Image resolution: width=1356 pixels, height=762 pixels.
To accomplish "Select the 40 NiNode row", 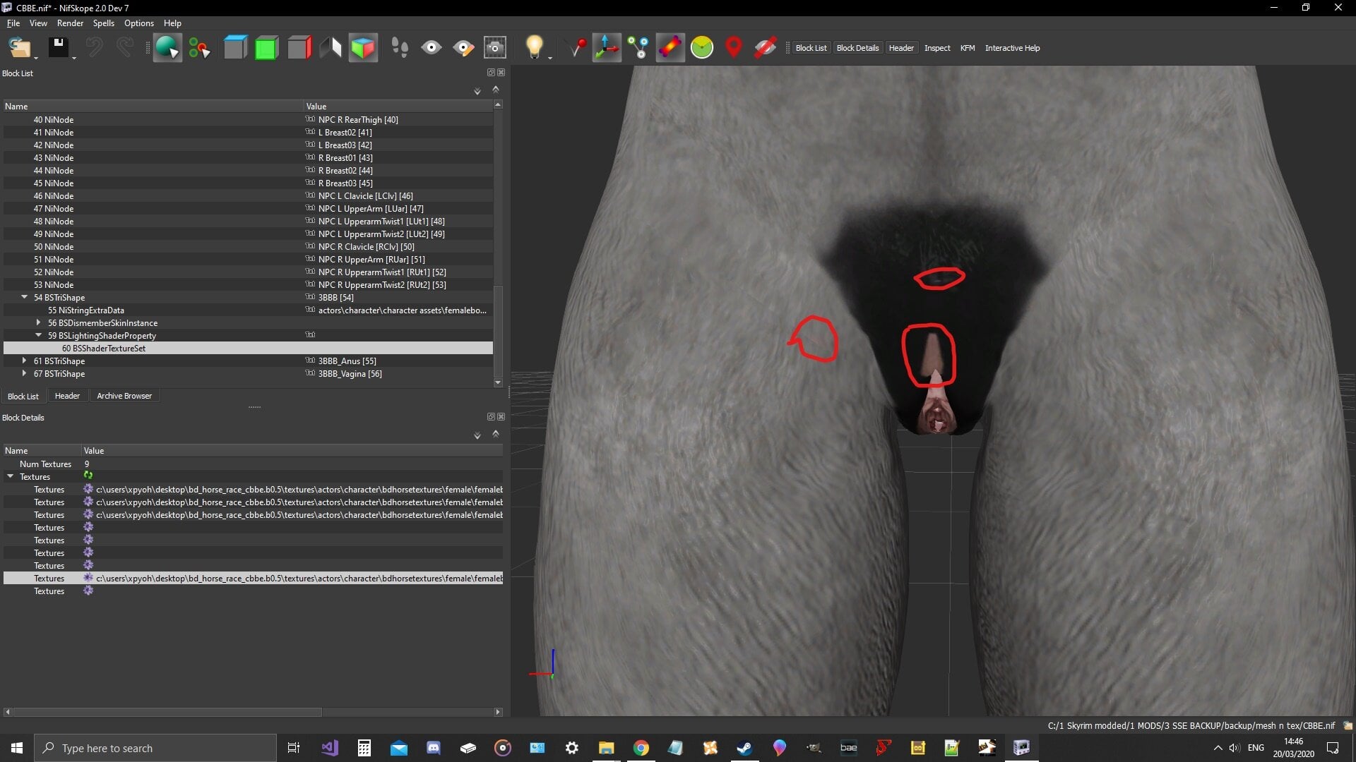I will [248, 119].
